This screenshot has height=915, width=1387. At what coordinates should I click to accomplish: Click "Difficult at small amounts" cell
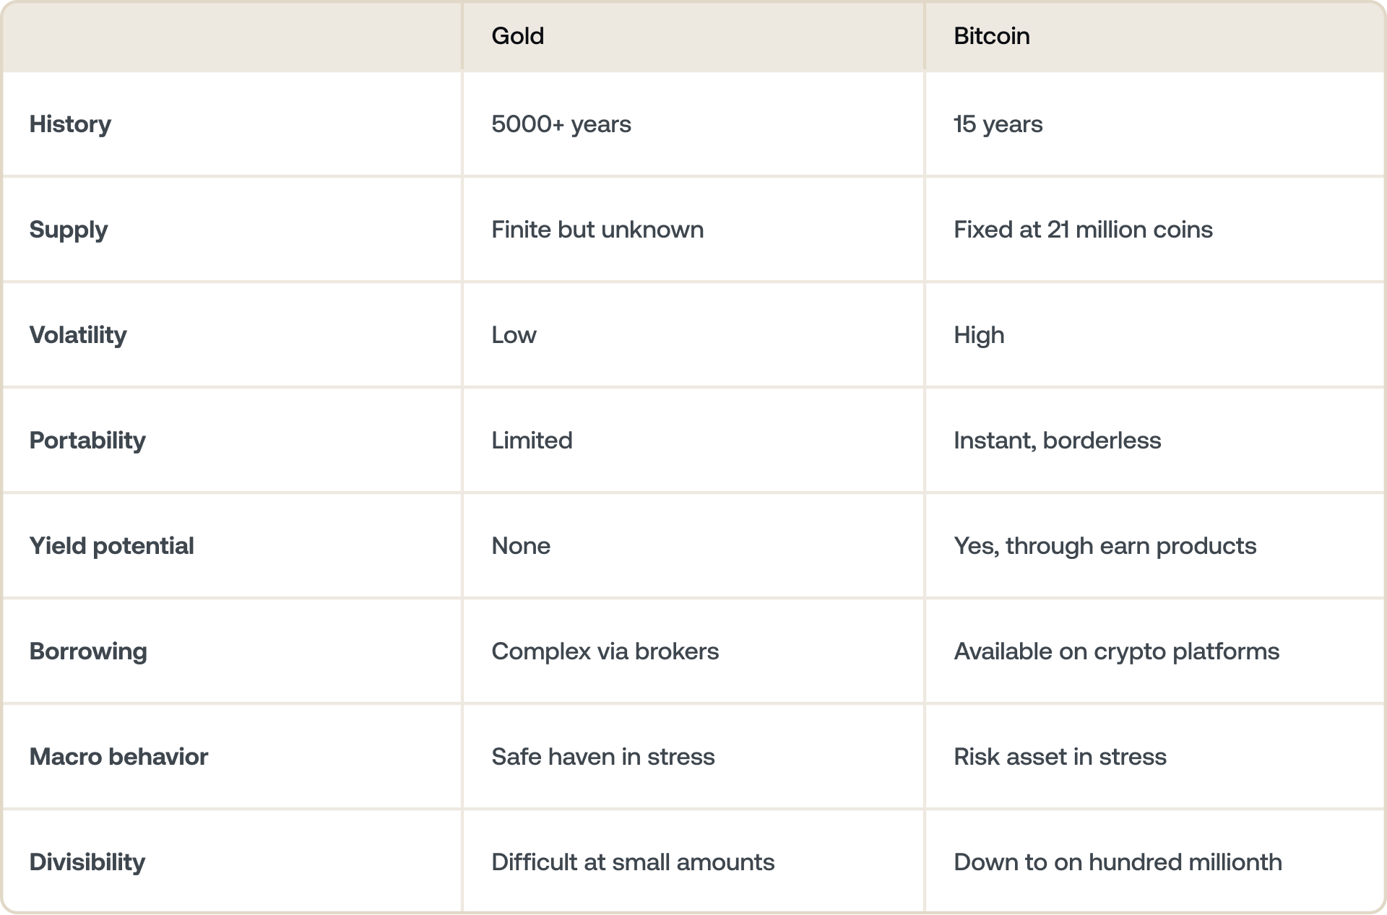(x=632, y=862)
